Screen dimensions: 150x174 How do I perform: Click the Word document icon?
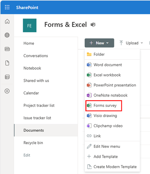click(89, 65)
